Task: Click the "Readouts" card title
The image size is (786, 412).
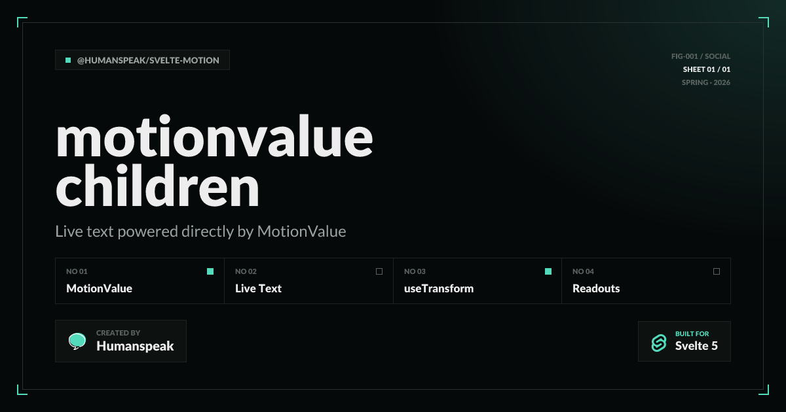Action: [596, 288]
